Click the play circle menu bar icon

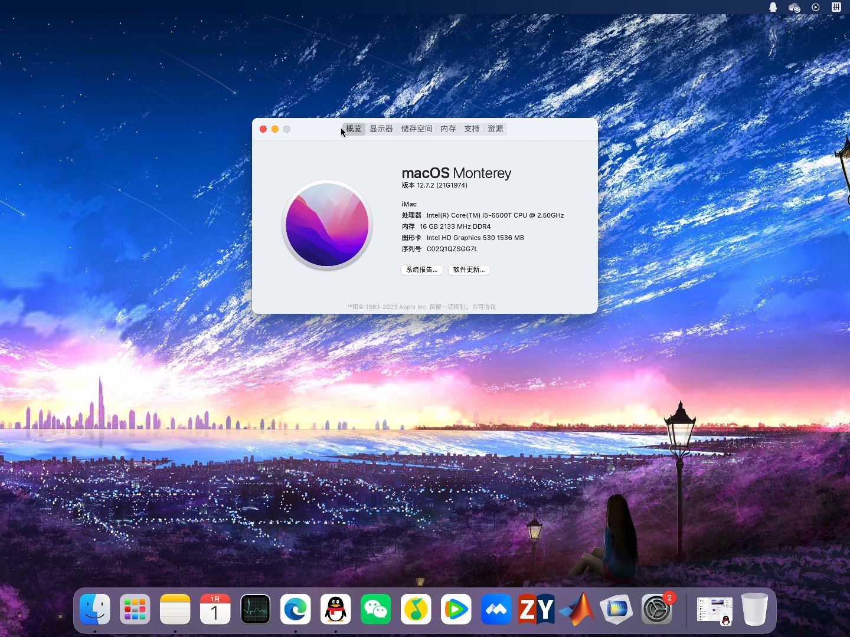click(816, 7)
